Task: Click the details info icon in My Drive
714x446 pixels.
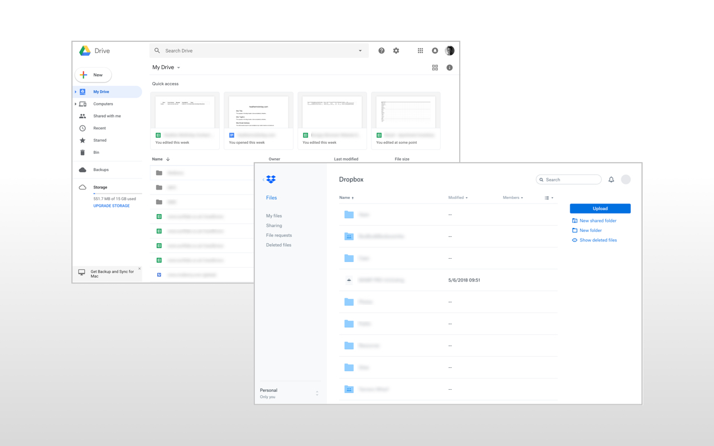Action: 450,67
